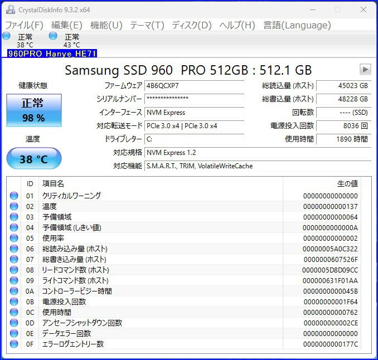Click raw value 00000005A0C322
This screenshot has width=378, height=360.
pyautogui.click(x=330, y=249)
